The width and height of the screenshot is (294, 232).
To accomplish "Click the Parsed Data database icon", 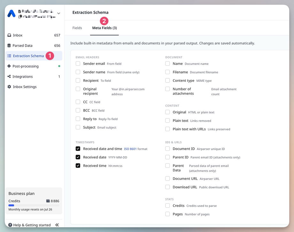I will [x=9, y=45].
